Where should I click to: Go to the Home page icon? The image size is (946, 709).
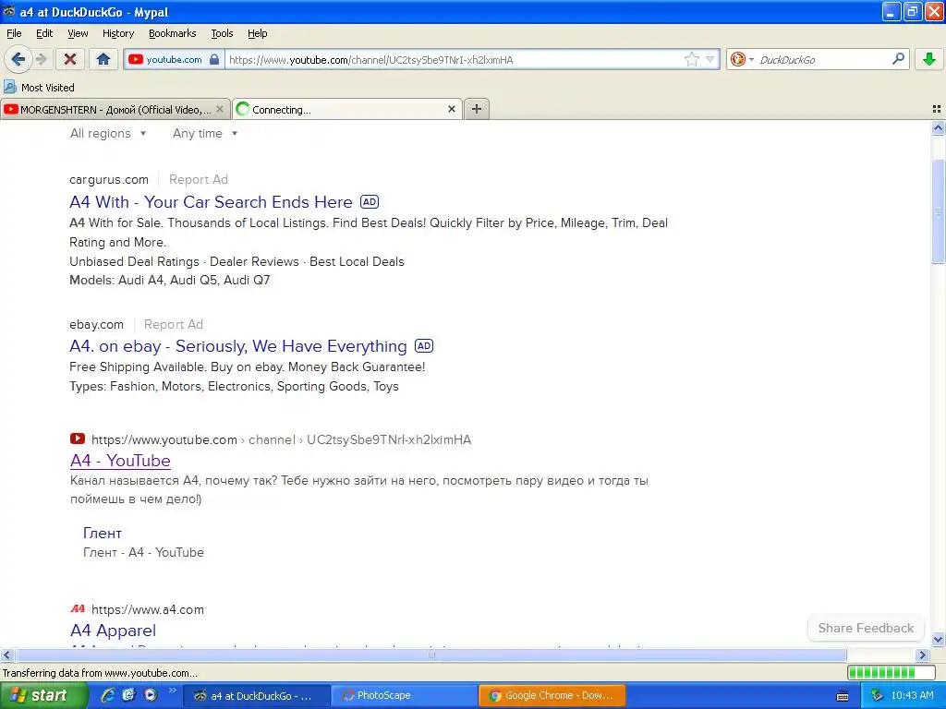[x=103, y=59]
